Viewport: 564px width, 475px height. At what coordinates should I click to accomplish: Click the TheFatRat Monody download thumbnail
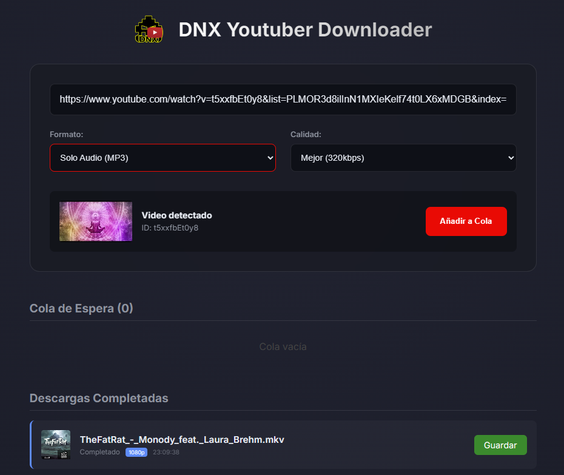point(56,445)
